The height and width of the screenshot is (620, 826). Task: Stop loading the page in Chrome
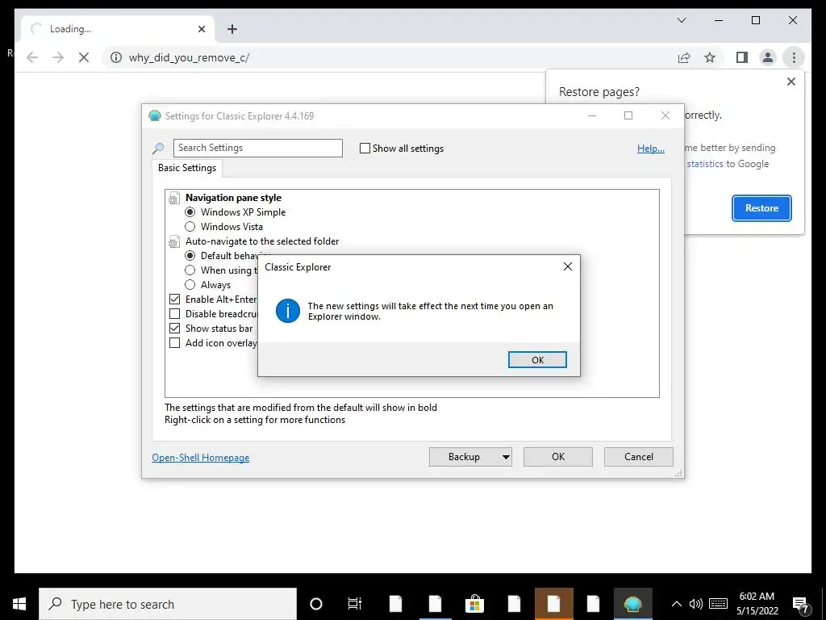pyautogui.click(x=84, y=57)
